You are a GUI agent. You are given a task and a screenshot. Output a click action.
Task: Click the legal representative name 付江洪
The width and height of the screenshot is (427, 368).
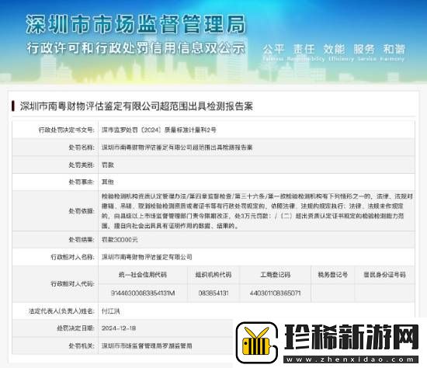pos(110,311)
